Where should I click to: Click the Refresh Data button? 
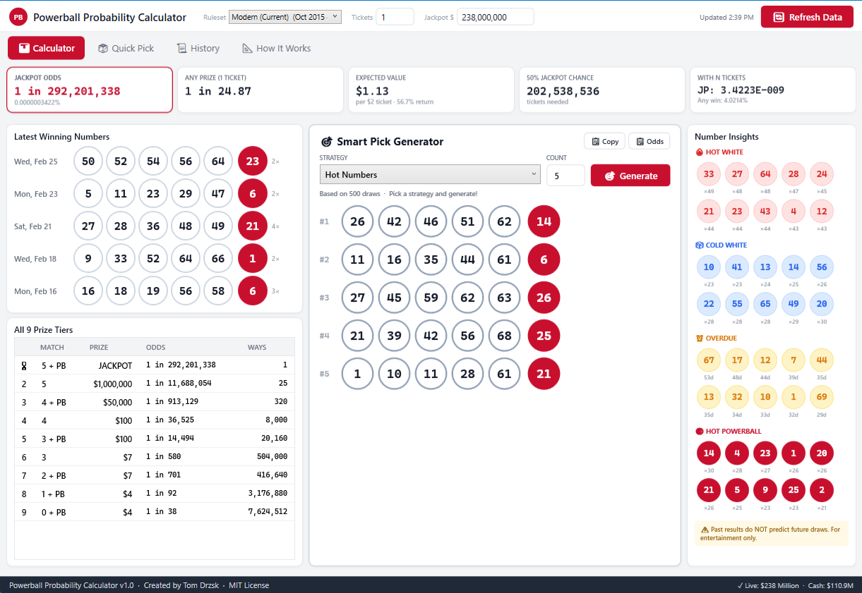[807, 17]
